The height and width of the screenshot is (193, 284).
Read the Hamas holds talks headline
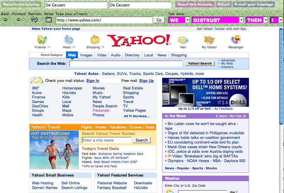coord(203,138)
